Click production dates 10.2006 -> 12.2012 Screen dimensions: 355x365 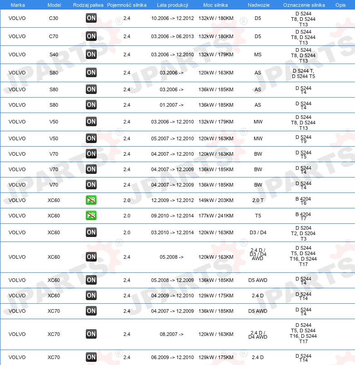tap(173, 18)
